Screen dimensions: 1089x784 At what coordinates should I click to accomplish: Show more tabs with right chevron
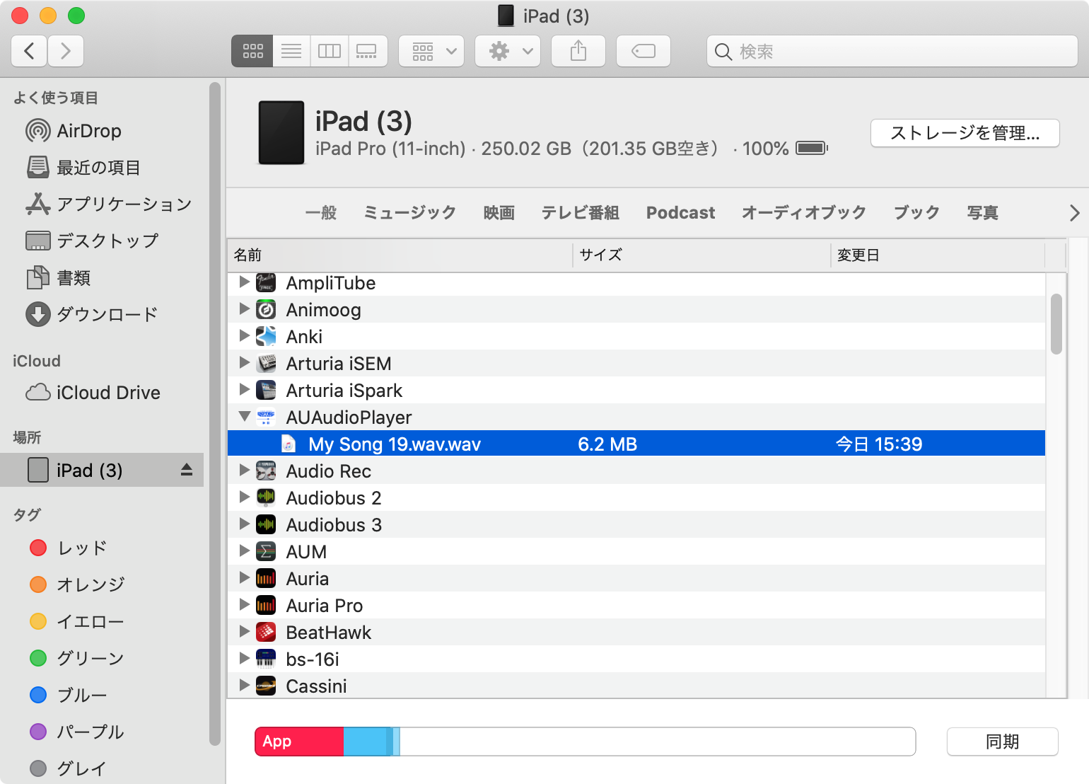tap(1074, 212)
